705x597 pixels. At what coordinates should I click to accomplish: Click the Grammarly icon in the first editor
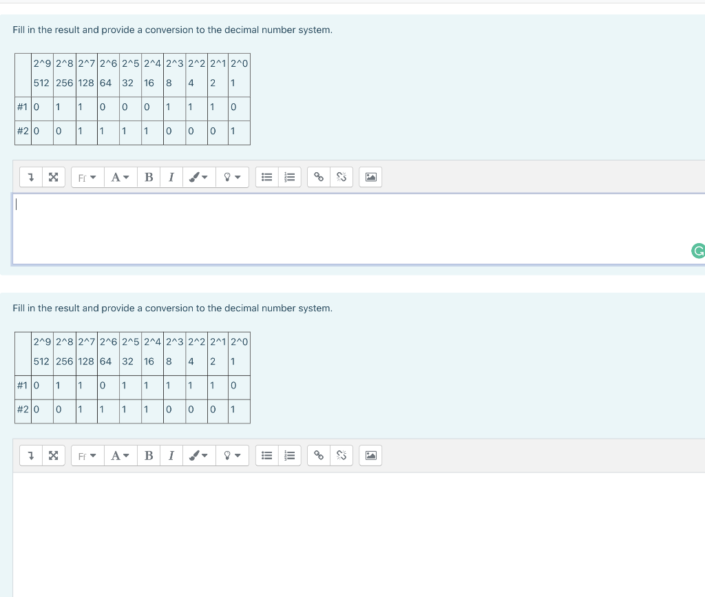click(699, 251)
